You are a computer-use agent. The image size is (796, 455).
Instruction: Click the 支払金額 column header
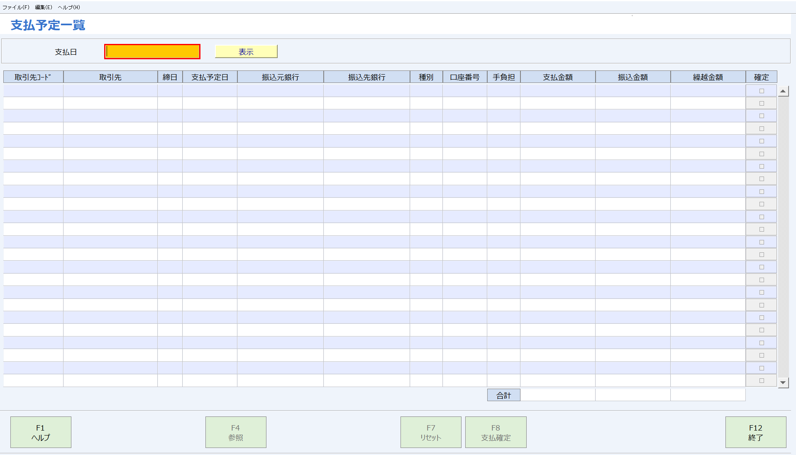click(558, 77)
